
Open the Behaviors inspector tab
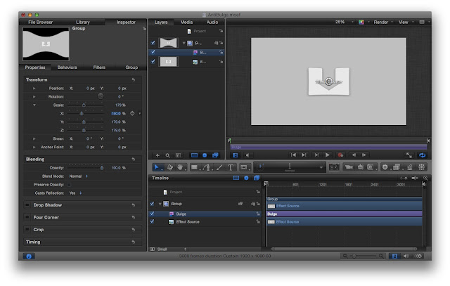click(x=67, y=67)
